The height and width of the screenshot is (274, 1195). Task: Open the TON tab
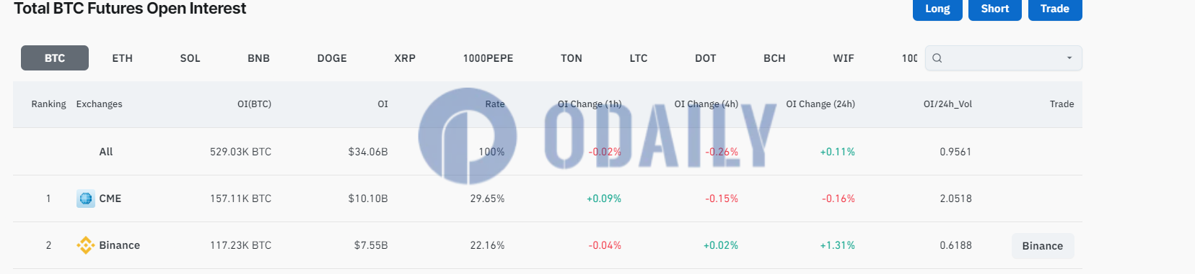tap(572, 58)
